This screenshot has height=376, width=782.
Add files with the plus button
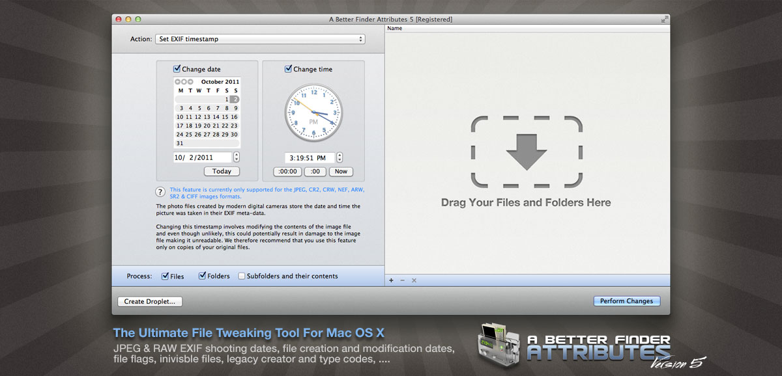tap(391, 280)
